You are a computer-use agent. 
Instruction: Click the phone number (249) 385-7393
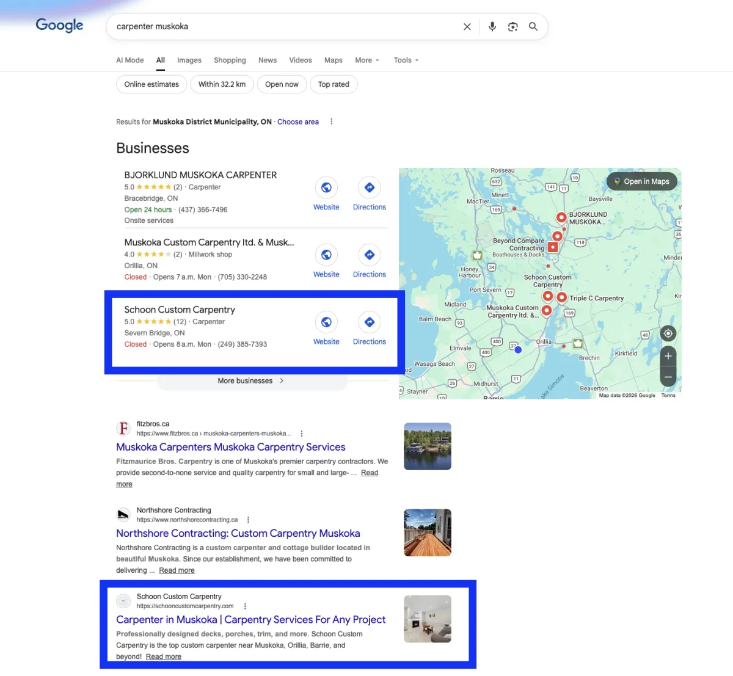tap(243, 344)
